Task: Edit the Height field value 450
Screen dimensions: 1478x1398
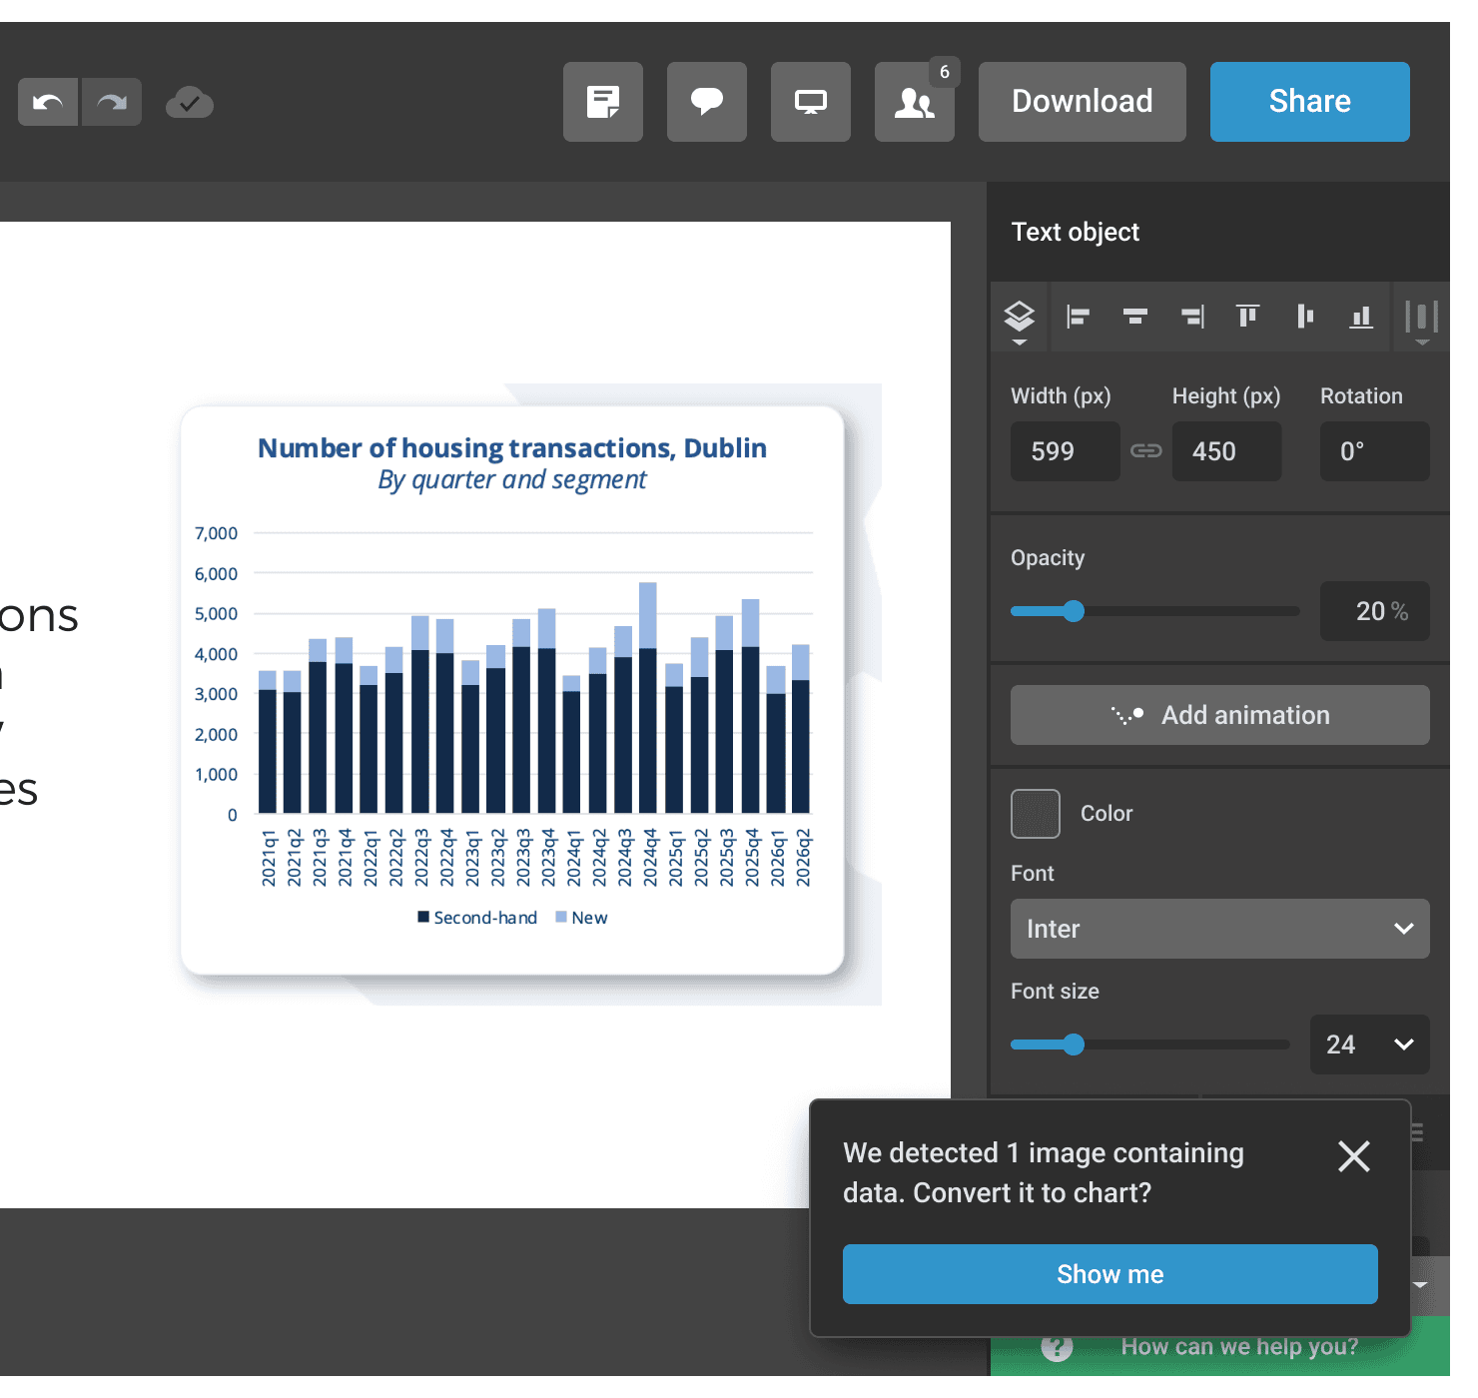Action: [x=1227, y=451]
